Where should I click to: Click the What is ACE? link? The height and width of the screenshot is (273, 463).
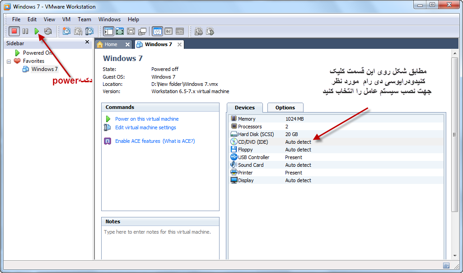[x=178, y=141]
